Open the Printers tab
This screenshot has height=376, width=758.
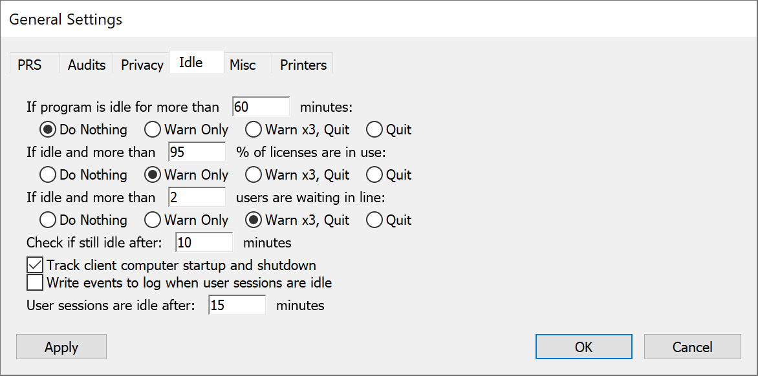[303, 64]
